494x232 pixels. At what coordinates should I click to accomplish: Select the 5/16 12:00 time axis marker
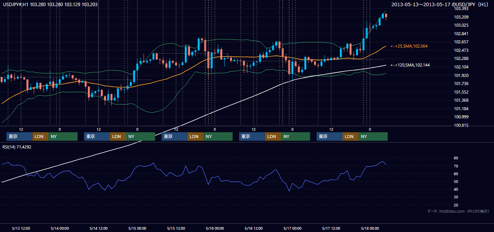(x=254, y=228)
